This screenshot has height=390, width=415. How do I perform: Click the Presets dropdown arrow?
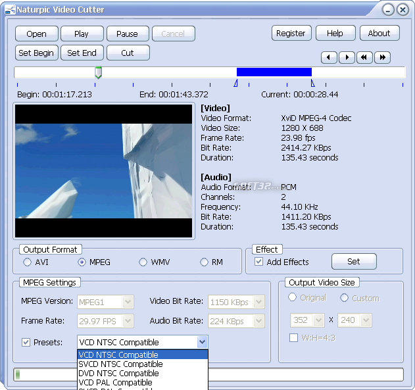click(202, 342)
